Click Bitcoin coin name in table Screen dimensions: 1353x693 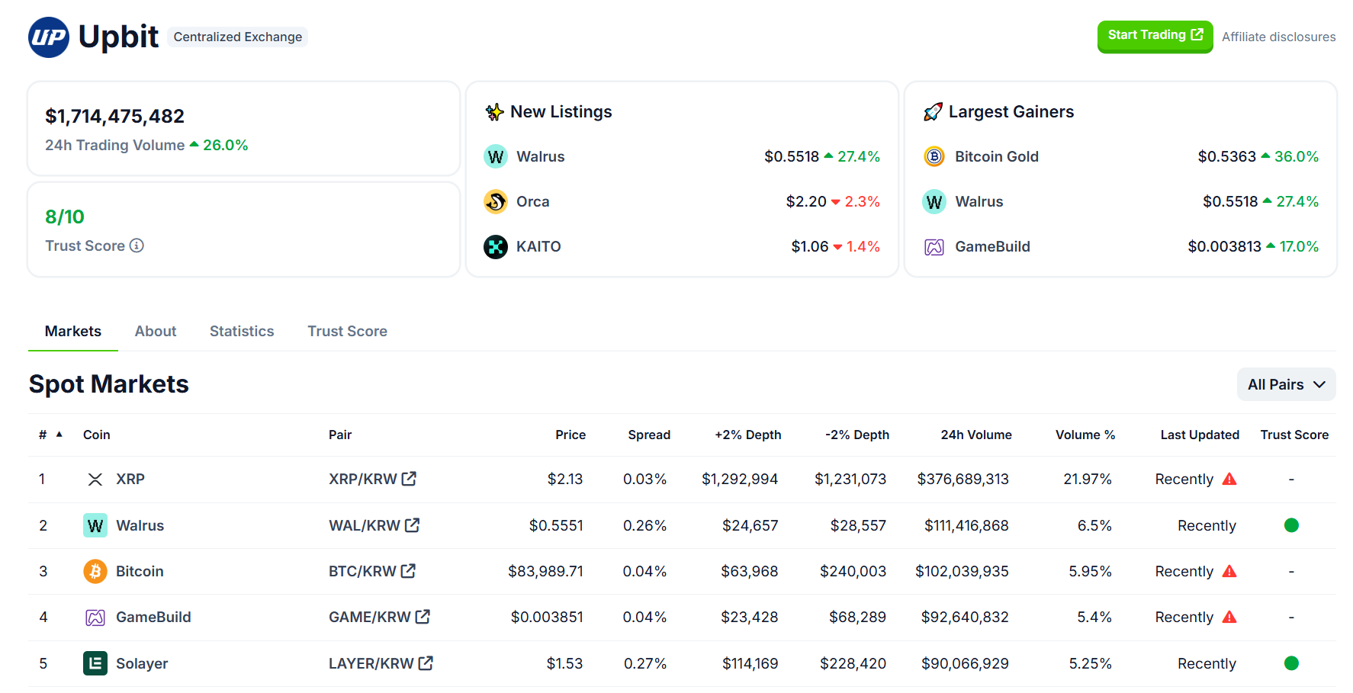(140, 571)
